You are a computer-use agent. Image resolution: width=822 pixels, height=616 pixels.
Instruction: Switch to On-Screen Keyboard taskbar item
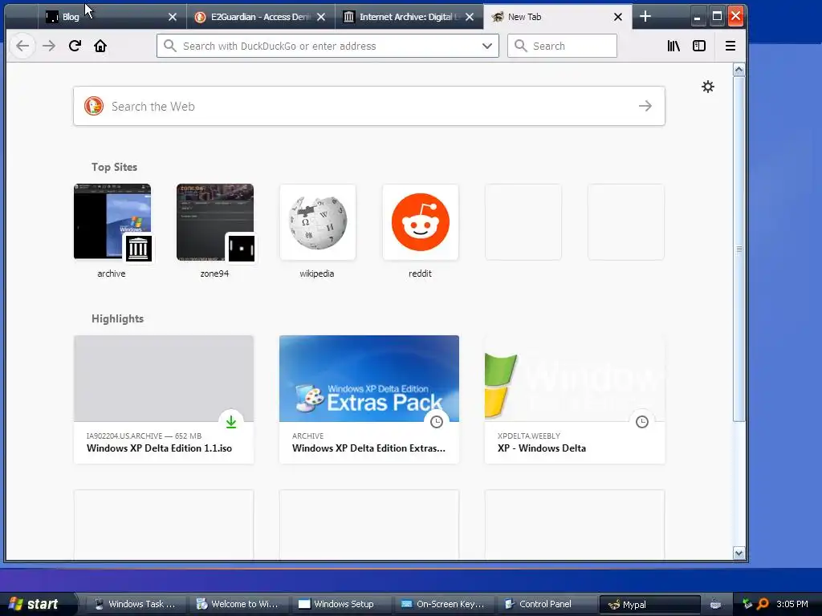[x=443, y=604]
